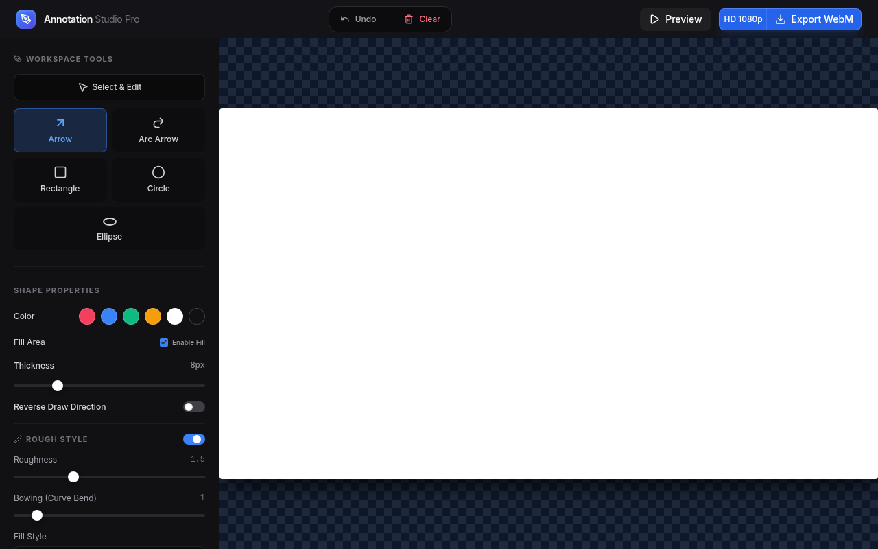Select the green color swatch
Screen dimensions: 878x549
point(131,316)
